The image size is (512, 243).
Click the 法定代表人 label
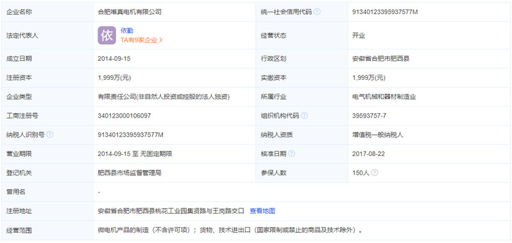22,35
